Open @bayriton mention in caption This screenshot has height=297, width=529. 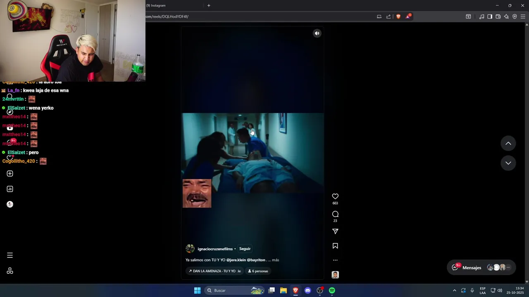pyautogui.click(x=256, y=260)
